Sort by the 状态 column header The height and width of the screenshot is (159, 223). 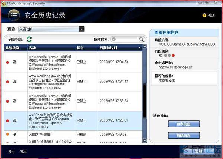tap(87, 48)
